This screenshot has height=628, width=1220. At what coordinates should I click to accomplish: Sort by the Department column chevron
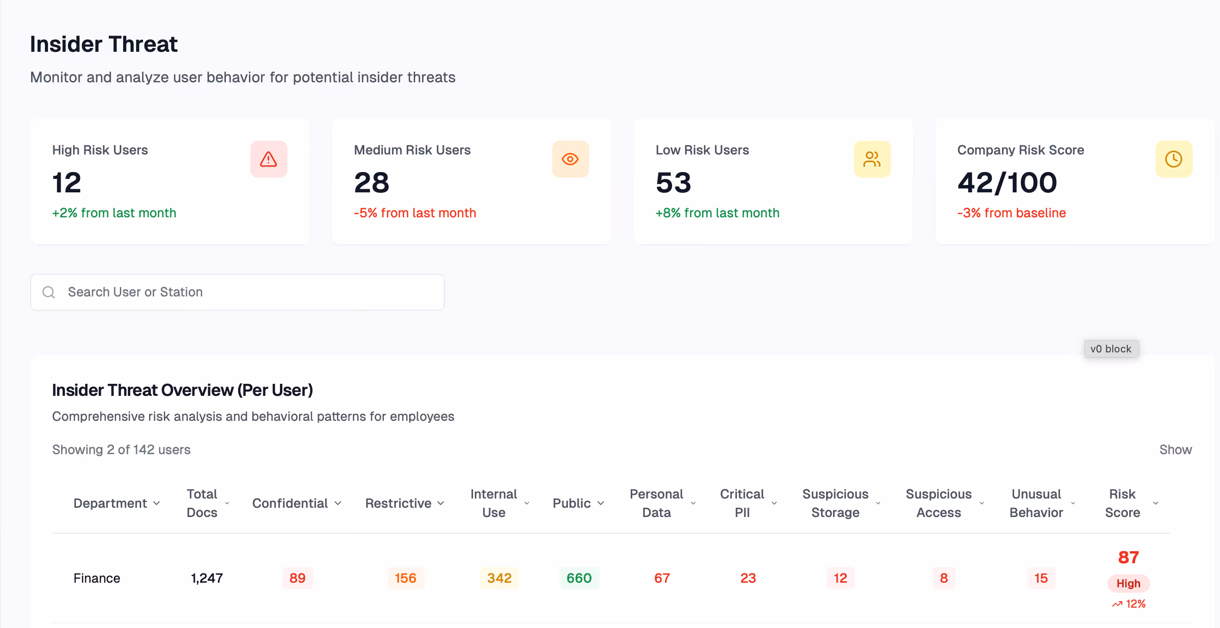[x=157, y=503]
